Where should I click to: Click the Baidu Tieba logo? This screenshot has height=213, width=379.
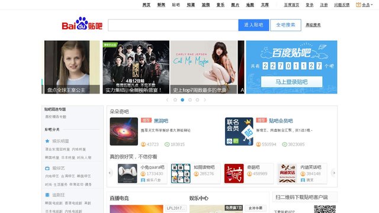[x=82, y=24]
